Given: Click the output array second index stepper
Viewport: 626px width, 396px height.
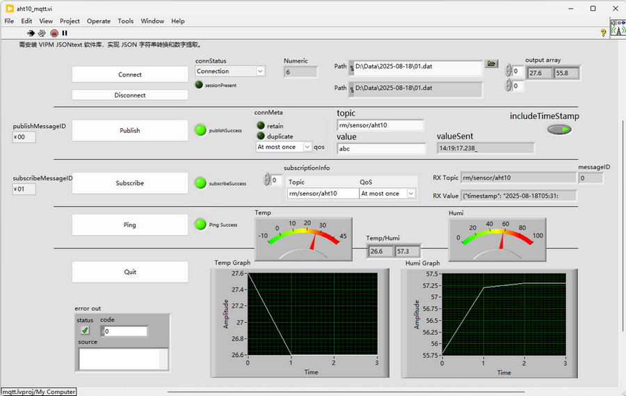Looking at the screenshot, I should click(x=508, y=85).
